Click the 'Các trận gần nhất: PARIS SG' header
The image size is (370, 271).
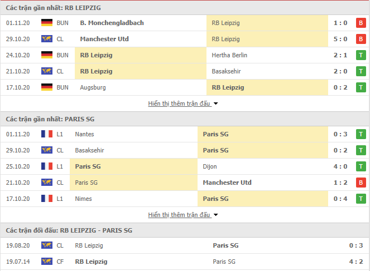tap(50, 119)
